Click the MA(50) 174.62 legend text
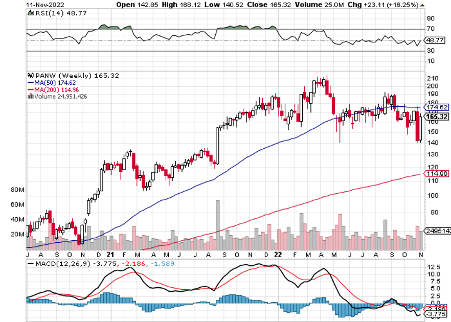This screenshot has height=322, width=451. 56,82
